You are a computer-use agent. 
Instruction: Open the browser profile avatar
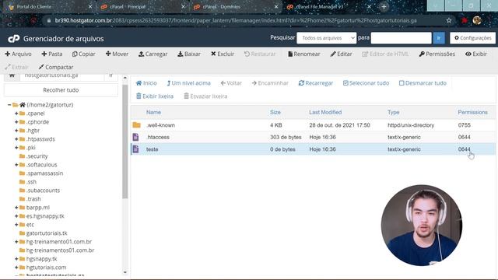click(477, 21)
